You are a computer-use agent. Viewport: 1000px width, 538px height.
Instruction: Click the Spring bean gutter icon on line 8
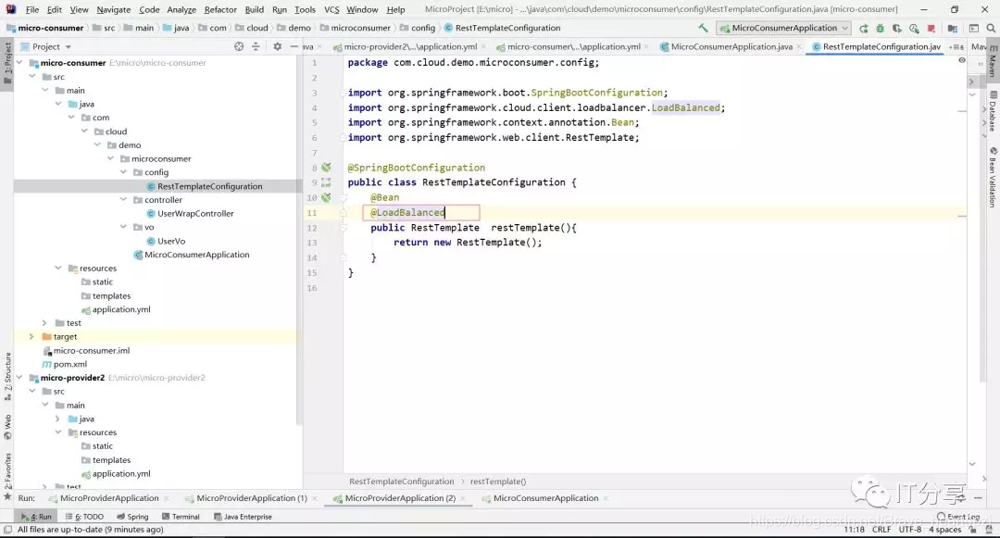pyautogui.click(x=326, y=167)
